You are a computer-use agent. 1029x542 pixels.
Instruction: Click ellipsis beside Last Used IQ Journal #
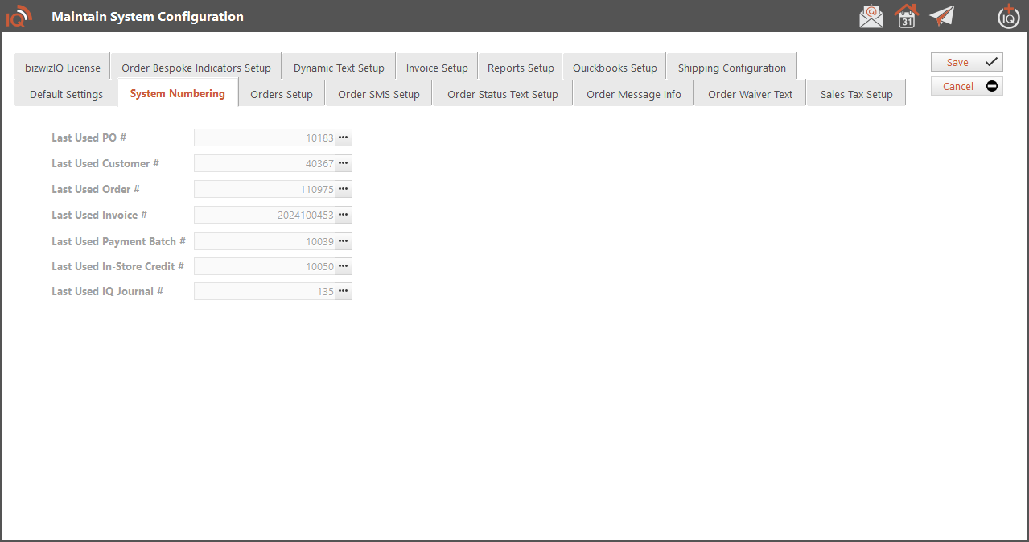click(344, 291)
